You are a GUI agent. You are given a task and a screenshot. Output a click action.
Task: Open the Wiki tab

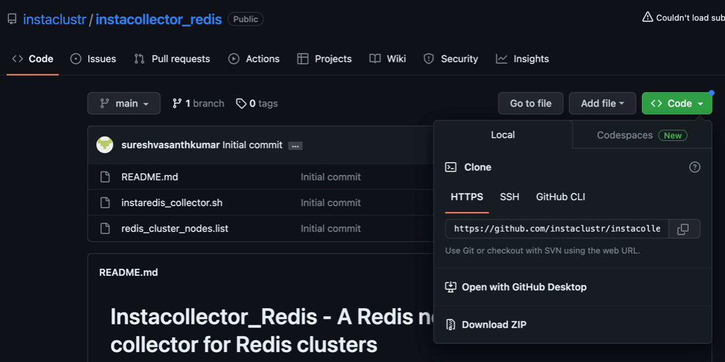pyautogui.click(x=388, y=59)
